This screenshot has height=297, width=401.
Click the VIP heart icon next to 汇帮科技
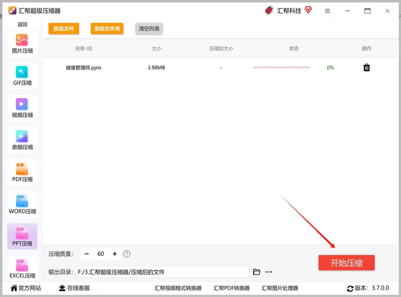click(308, 10)
